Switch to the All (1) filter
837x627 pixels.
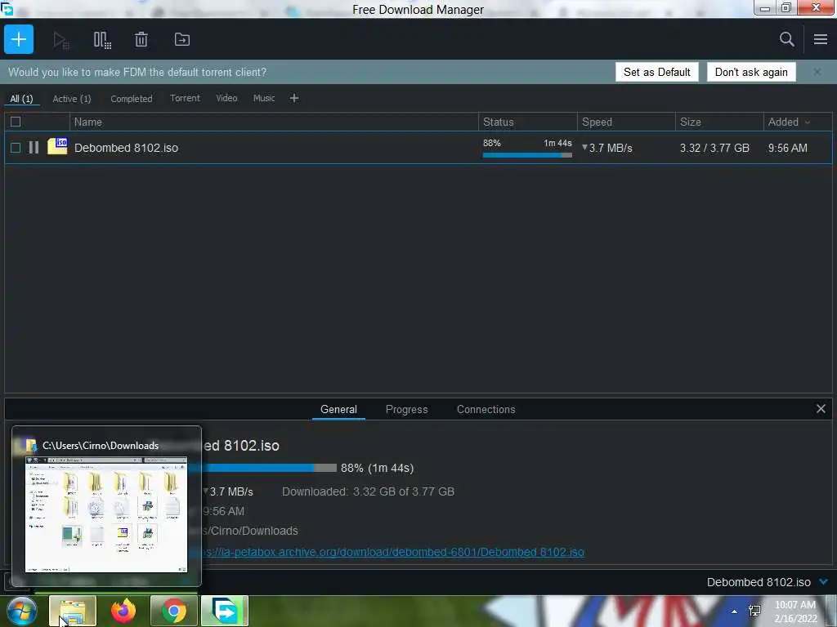21,99
